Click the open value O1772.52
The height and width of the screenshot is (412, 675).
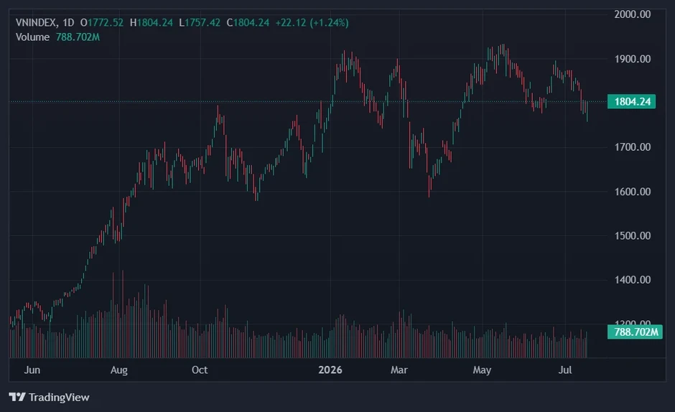[x=102, y=22]
